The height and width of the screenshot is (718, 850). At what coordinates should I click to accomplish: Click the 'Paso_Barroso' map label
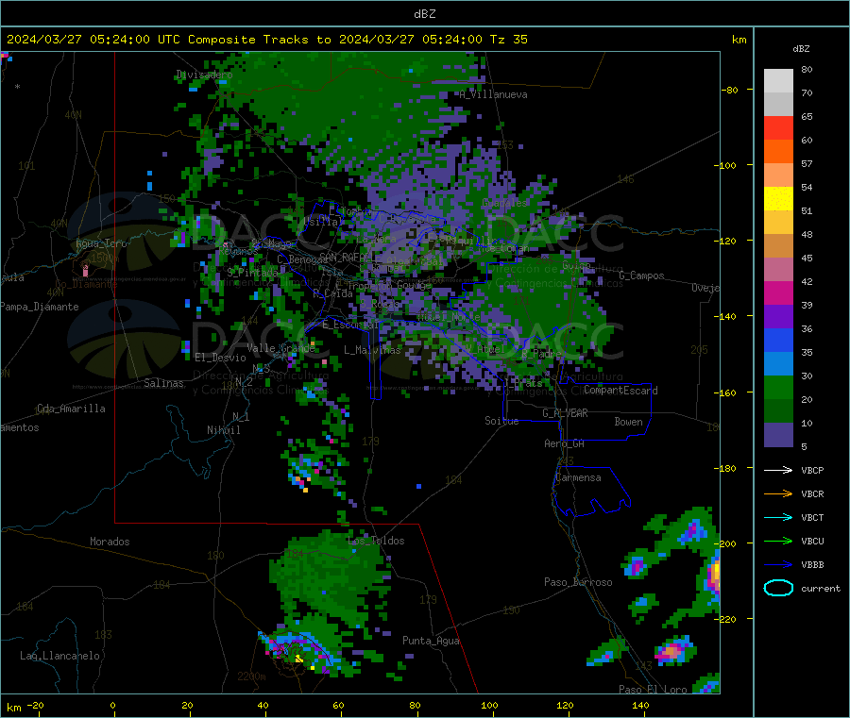(x=578, y=582)
